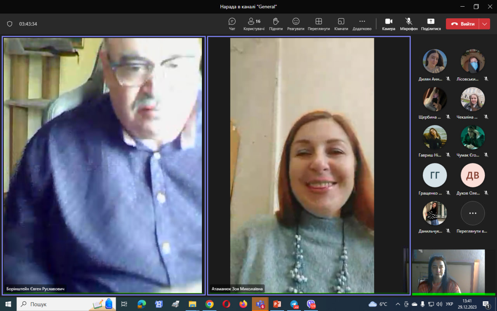Open the Додатково more actions menu

pyautogui.click(x=362, y=24)
